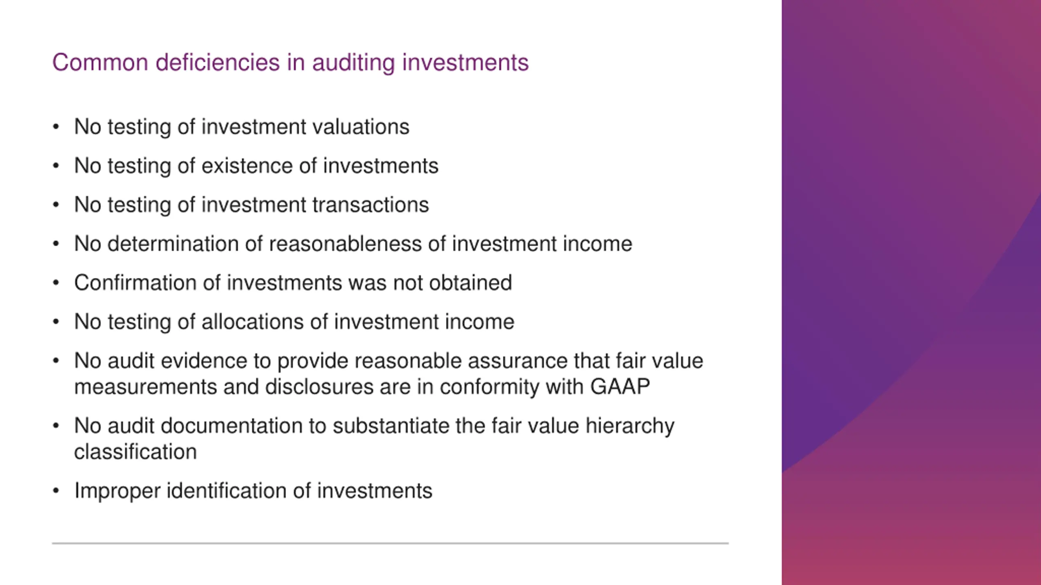Click the gray horizontal divider line below the list
The image size is (1041, 585).
(390, 543)
